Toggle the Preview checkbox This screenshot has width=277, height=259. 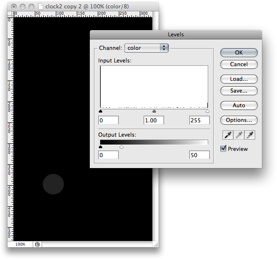click(223, 148)
